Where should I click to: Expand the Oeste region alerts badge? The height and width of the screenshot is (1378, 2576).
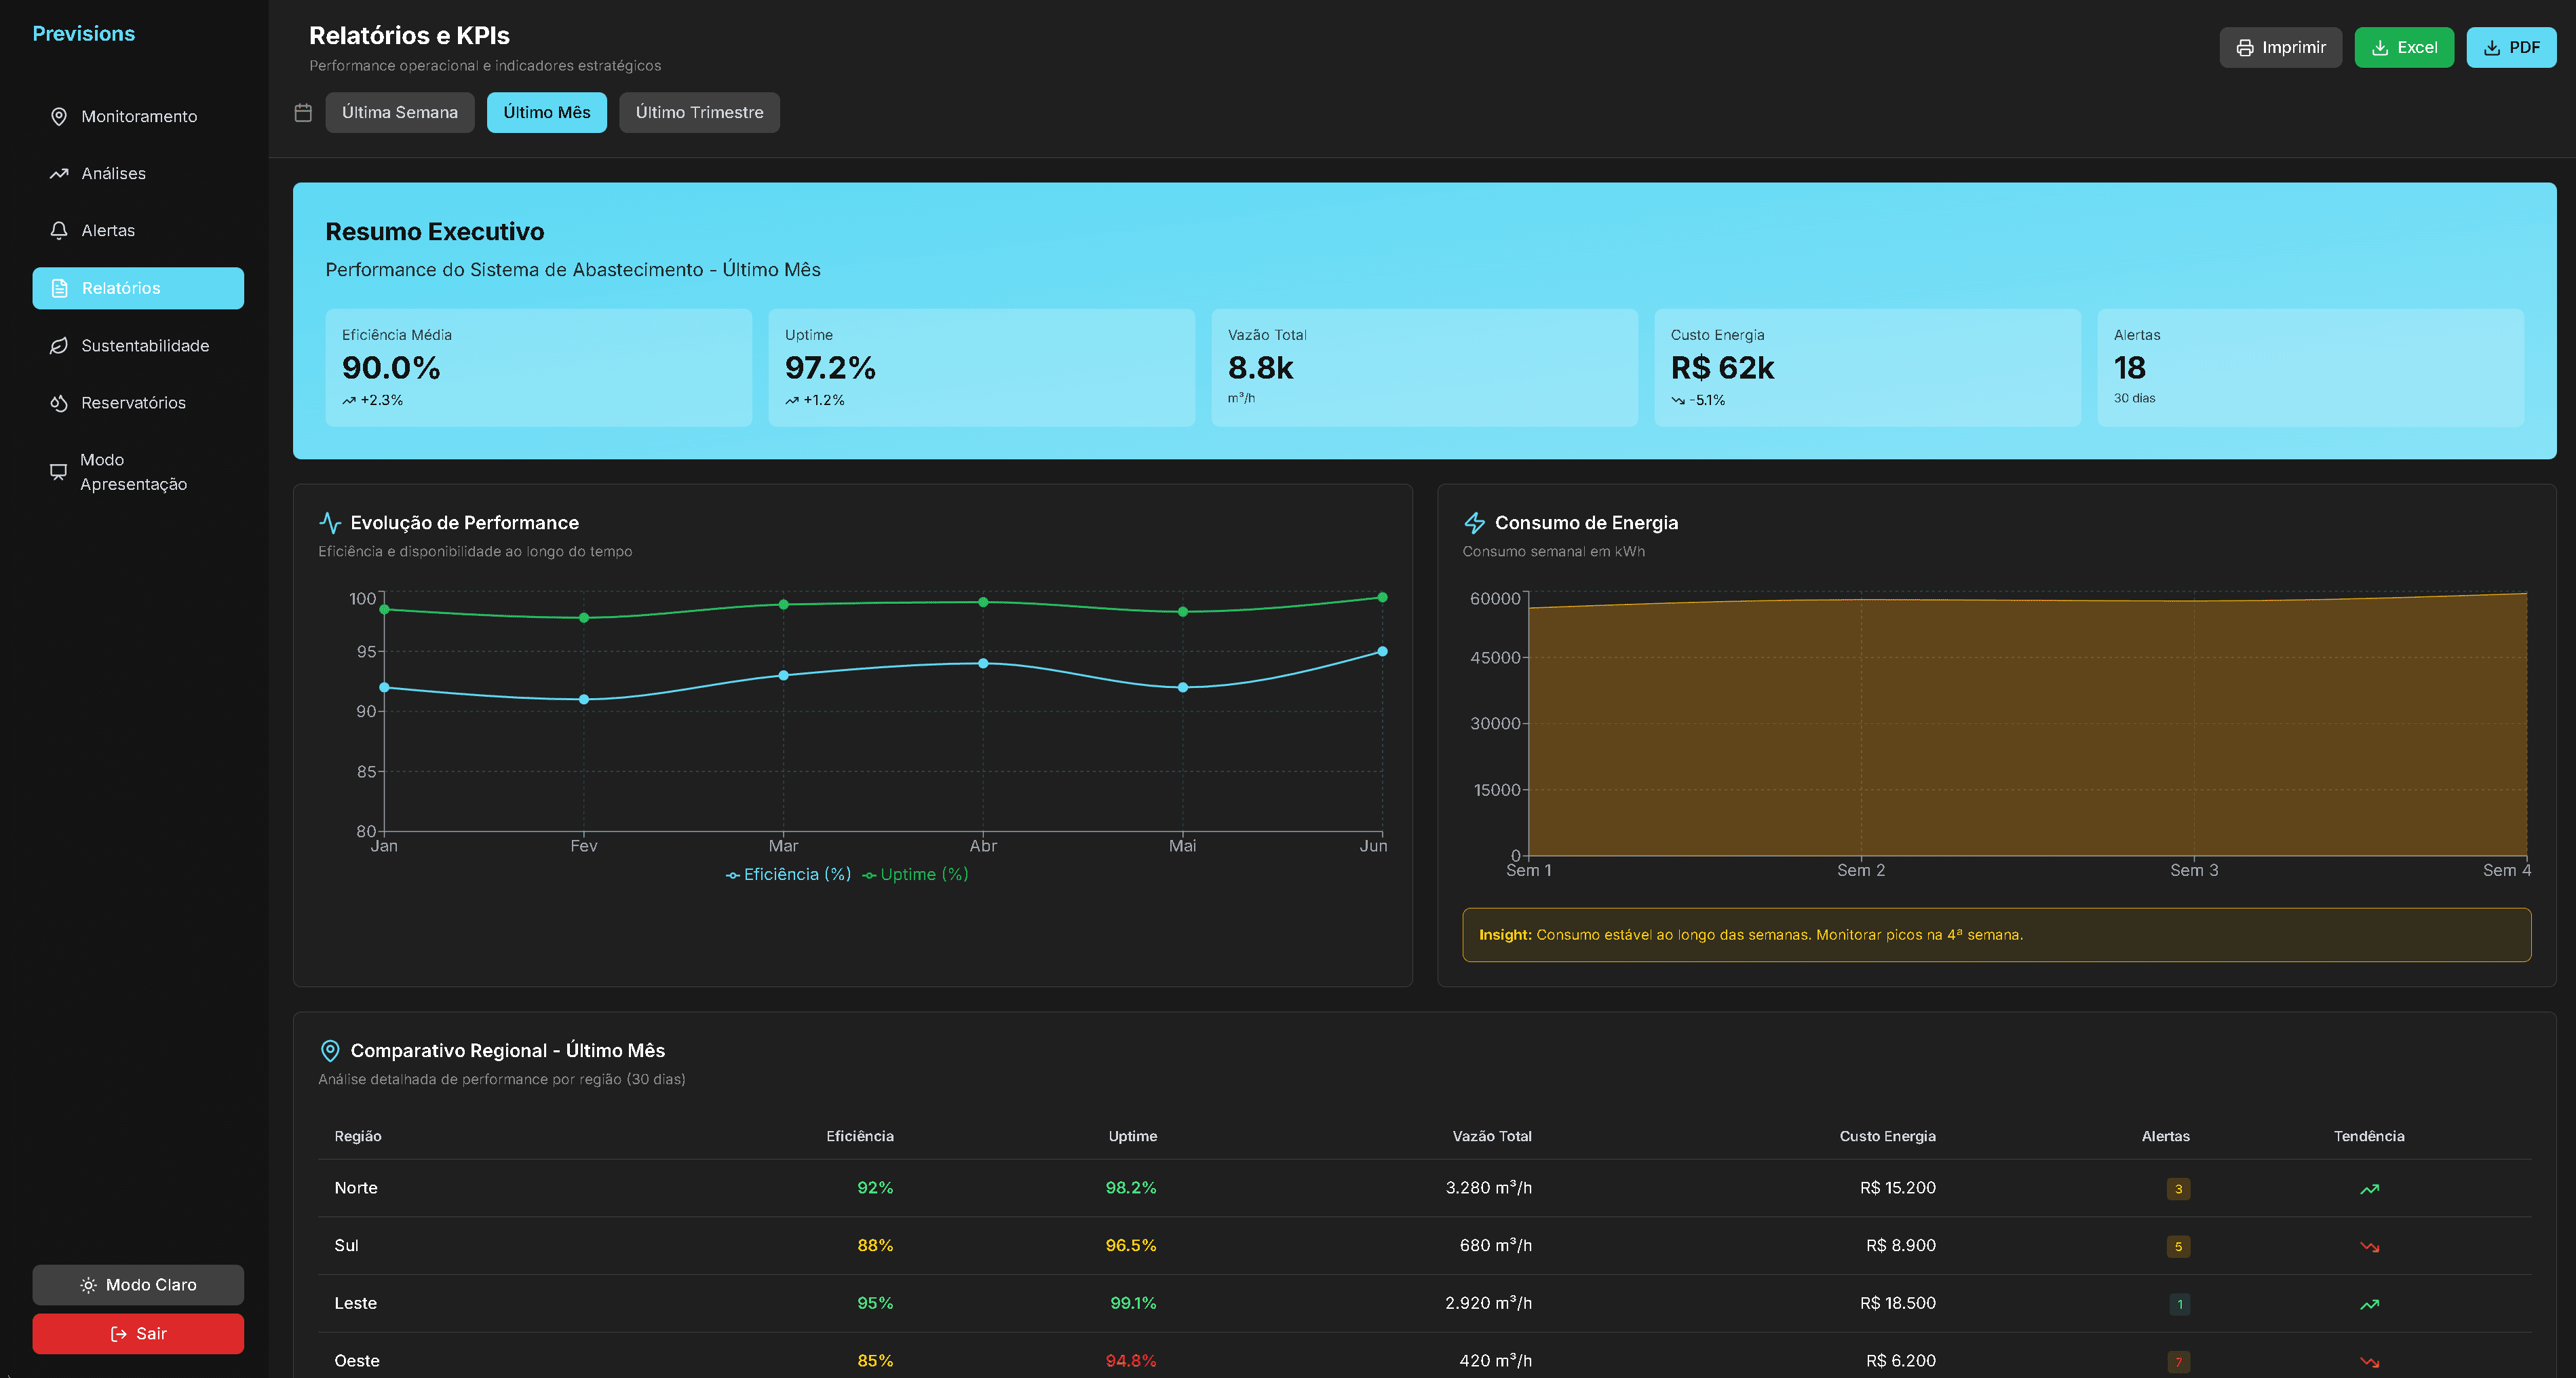(x=2178, y=1361)
